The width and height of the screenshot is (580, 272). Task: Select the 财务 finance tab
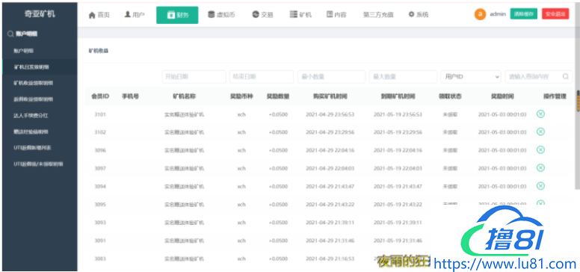pyautogui.click(x=177, y=15)
